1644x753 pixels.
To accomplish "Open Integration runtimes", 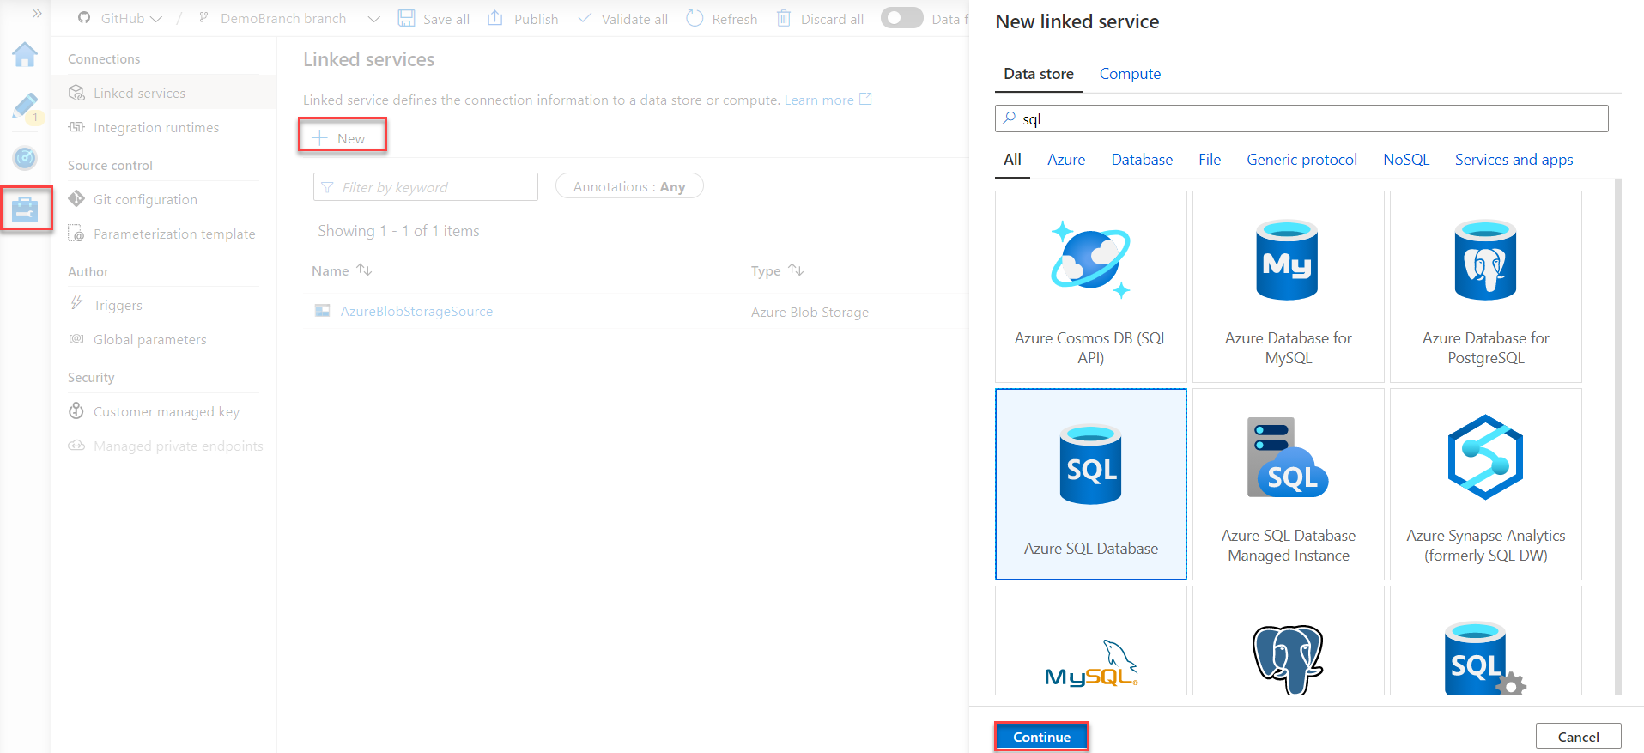I will [x=156, y=127].
